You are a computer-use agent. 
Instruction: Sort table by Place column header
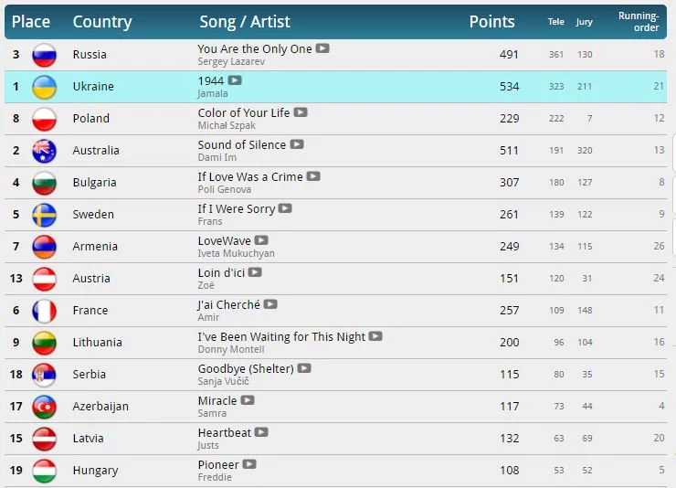click(x=31, y=22)
